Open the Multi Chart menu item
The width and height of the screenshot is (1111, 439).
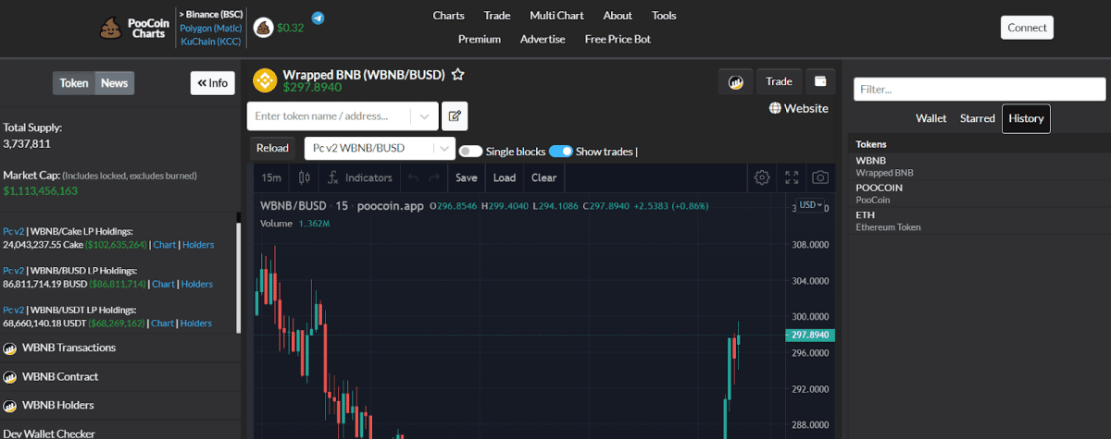556,16
